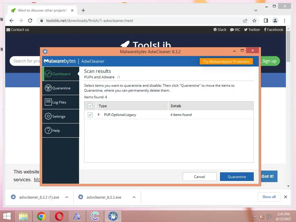296x222 pixels.
Task: Select the 'Want to discover other projects?' tab
Action: click(42, 10)
